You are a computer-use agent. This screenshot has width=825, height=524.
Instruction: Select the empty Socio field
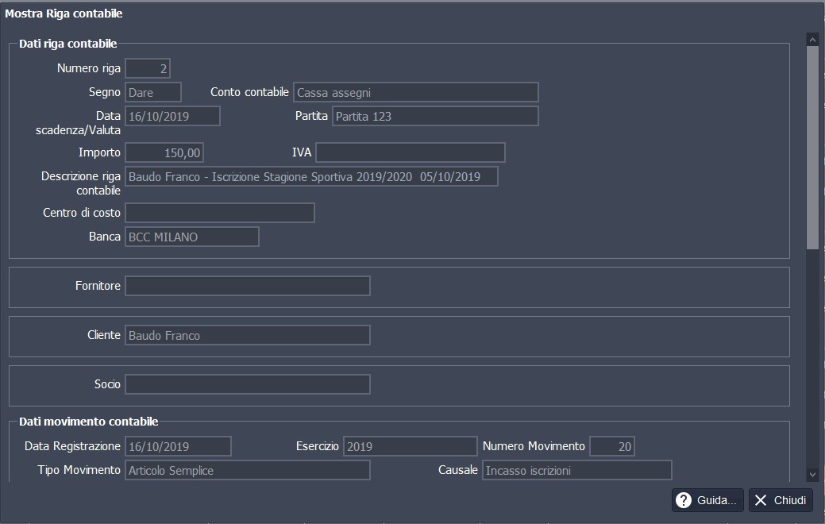click(248, 384)
